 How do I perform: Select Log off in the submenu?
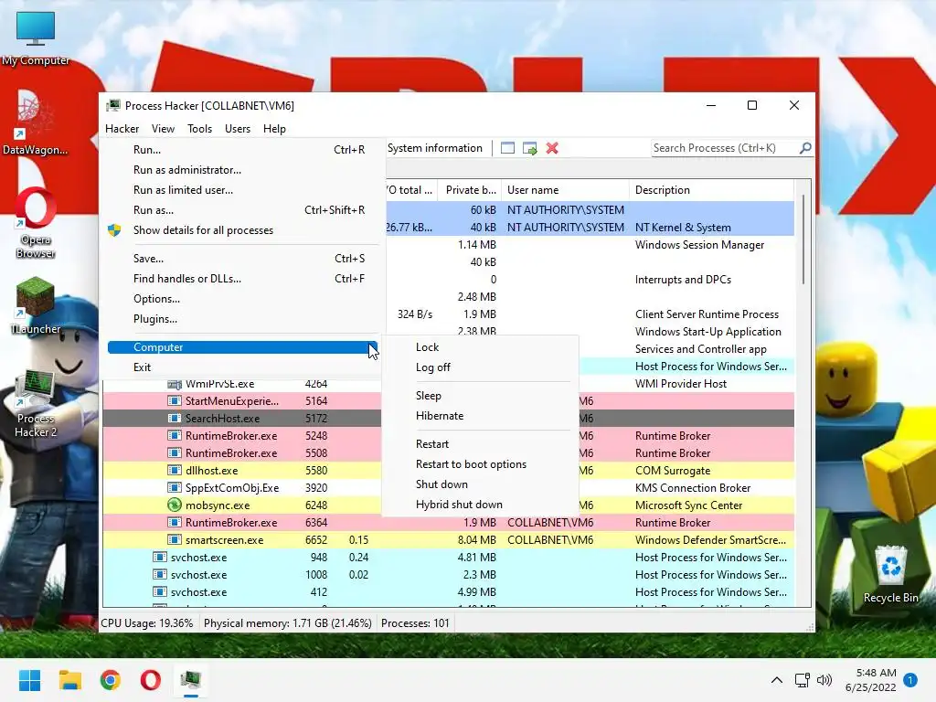coord(480,367)
